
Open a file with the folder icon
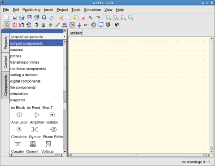[x=22, y=17]
